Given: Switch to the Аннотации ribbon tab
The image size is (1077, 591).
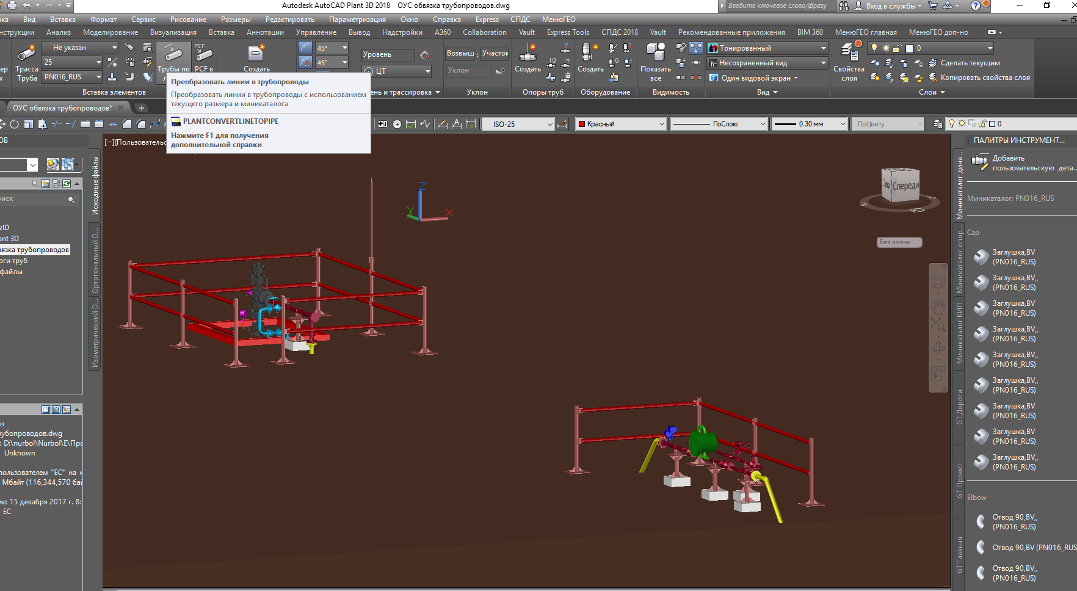Looking at the screenshot, I should tap(265, 32).
